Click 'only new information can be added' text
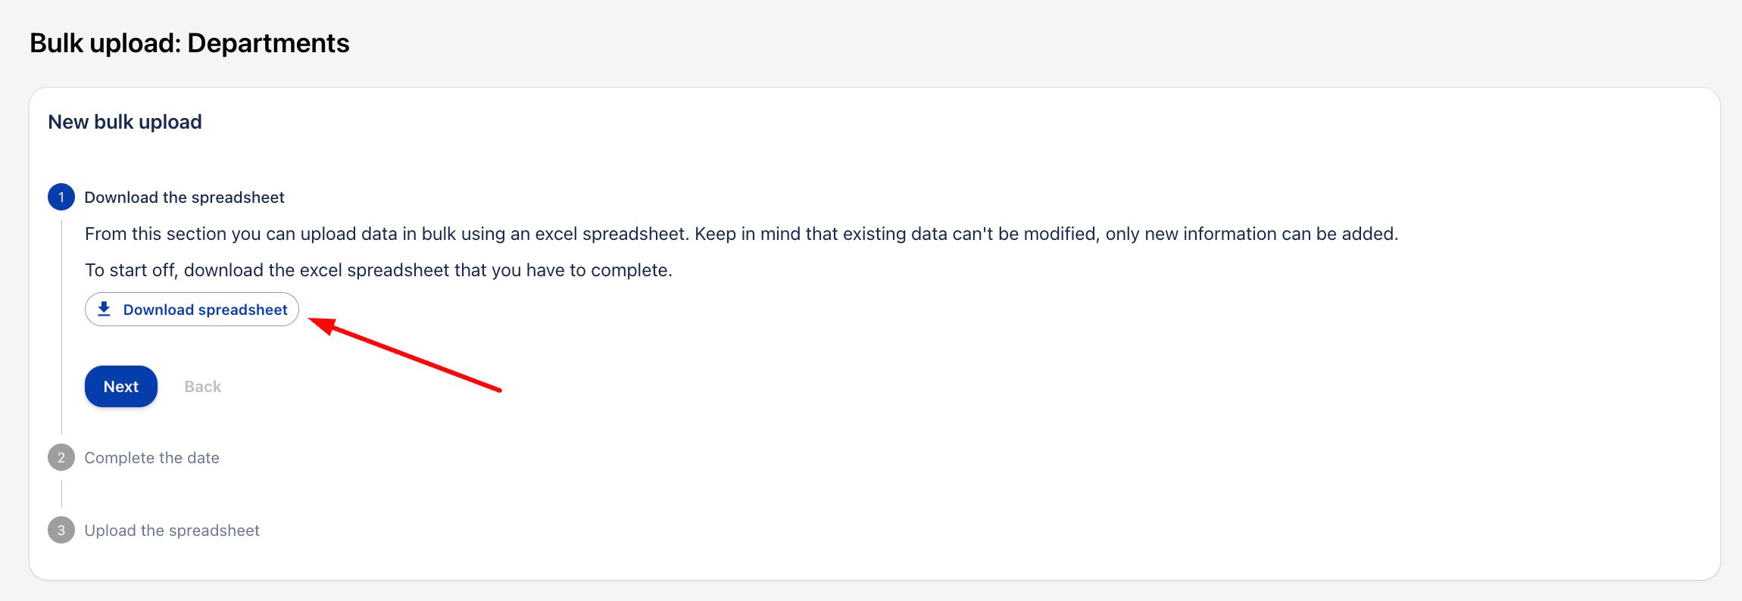 click(1251, 234)
